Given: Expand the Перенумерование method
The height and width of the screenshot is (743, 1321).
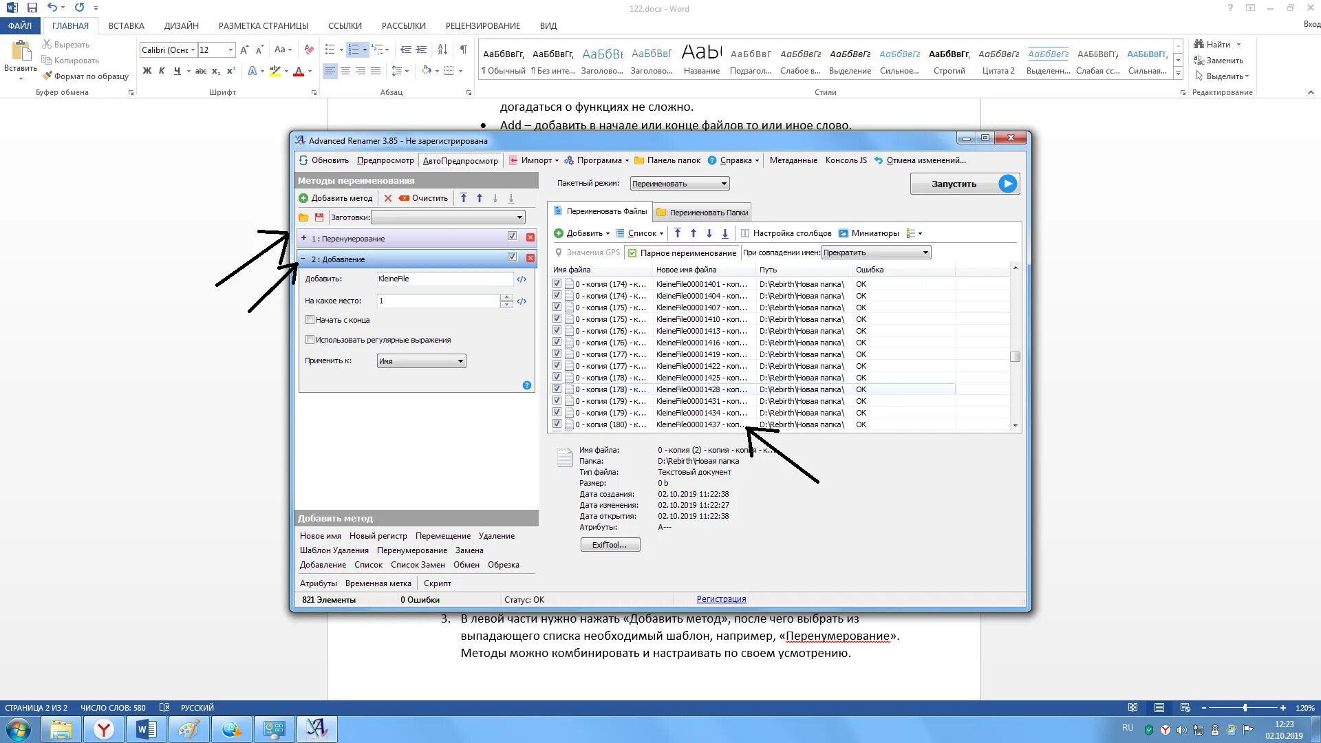Looking at the screenshot, I should click(303, 238).
